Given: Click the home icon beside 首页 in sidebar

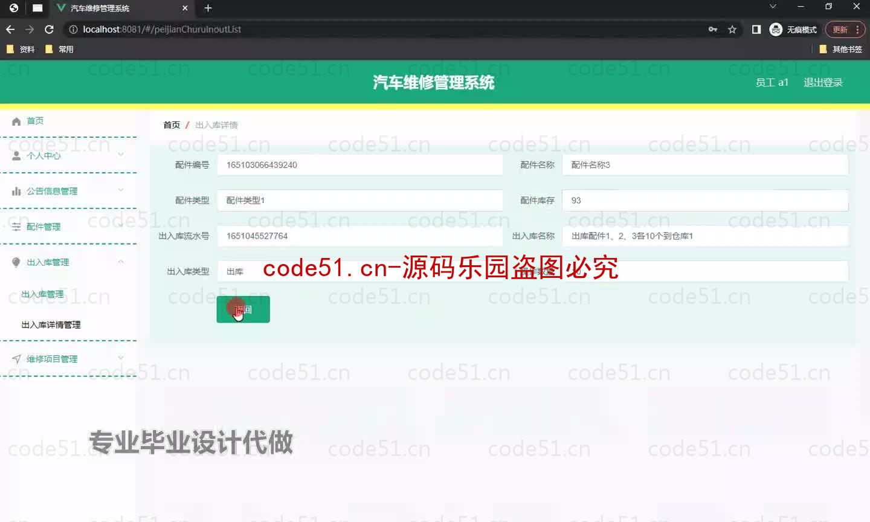Looking at the screenshot, I should point(16,121).
